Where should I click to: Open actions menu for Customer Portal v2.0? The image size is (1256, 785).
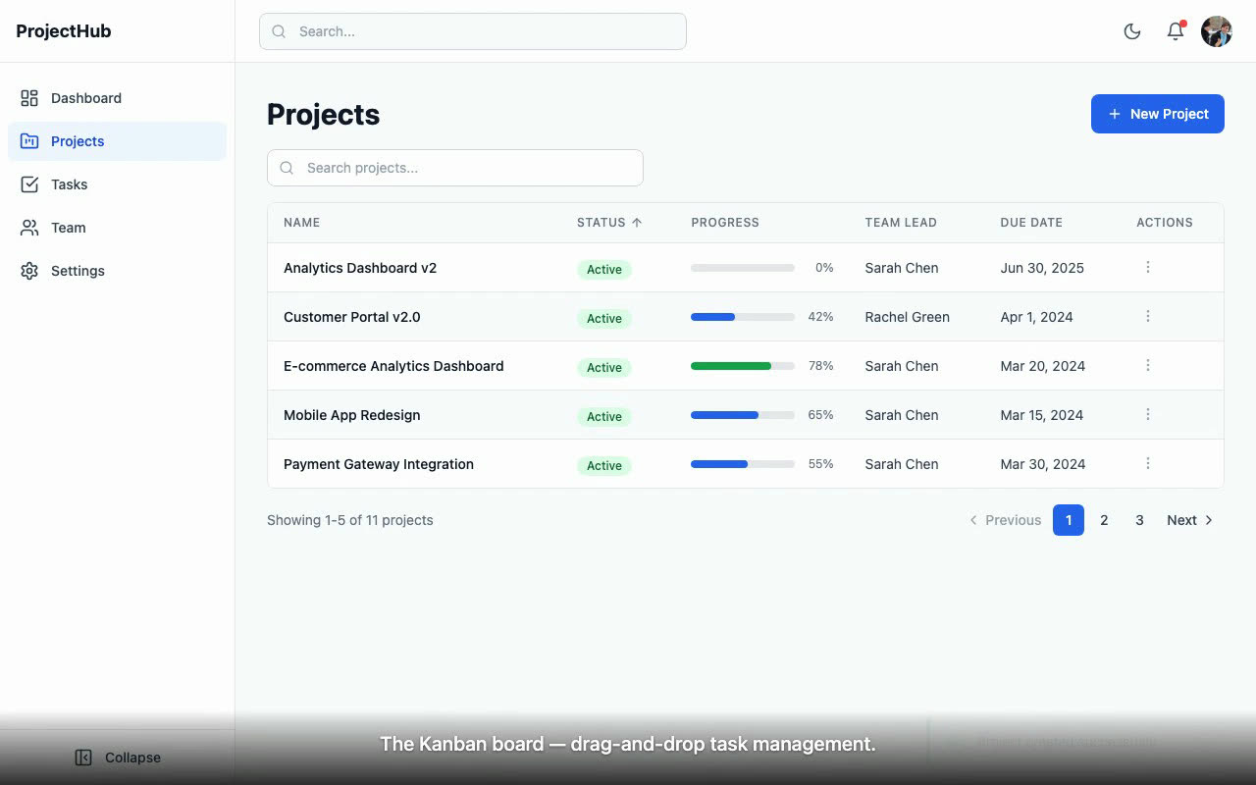click(1148, 316)
